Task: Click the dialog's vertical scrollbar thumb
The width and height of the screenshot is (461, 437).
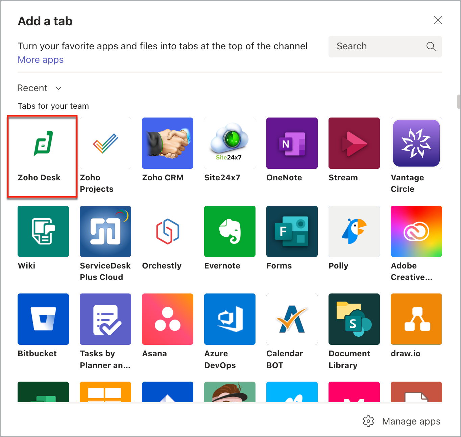Action: [459, 102]
